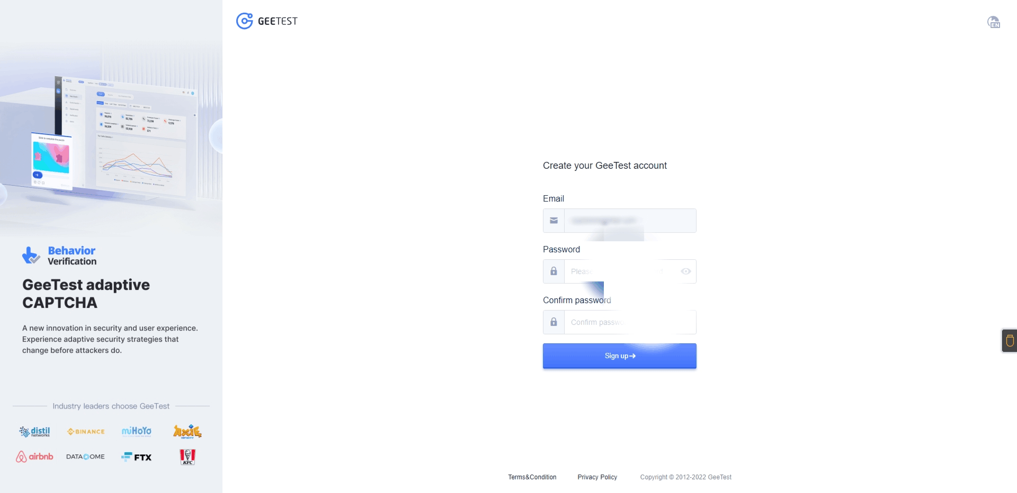Image resolution: width=1017 pixels, height=493 pixels.
Task: Open the Privacy Policy link
Action: click(x=597, y=477)
